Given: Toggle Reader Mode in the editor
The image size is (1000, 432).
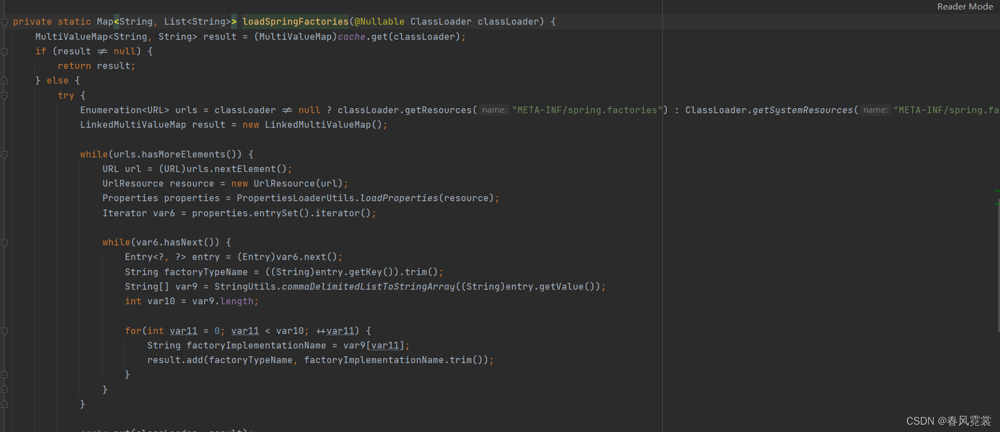Looking at the screenshot, I should (965, 7).
